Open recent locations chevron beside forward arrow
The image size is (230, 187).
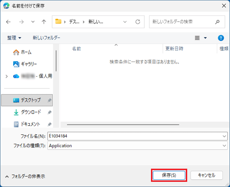33,22
